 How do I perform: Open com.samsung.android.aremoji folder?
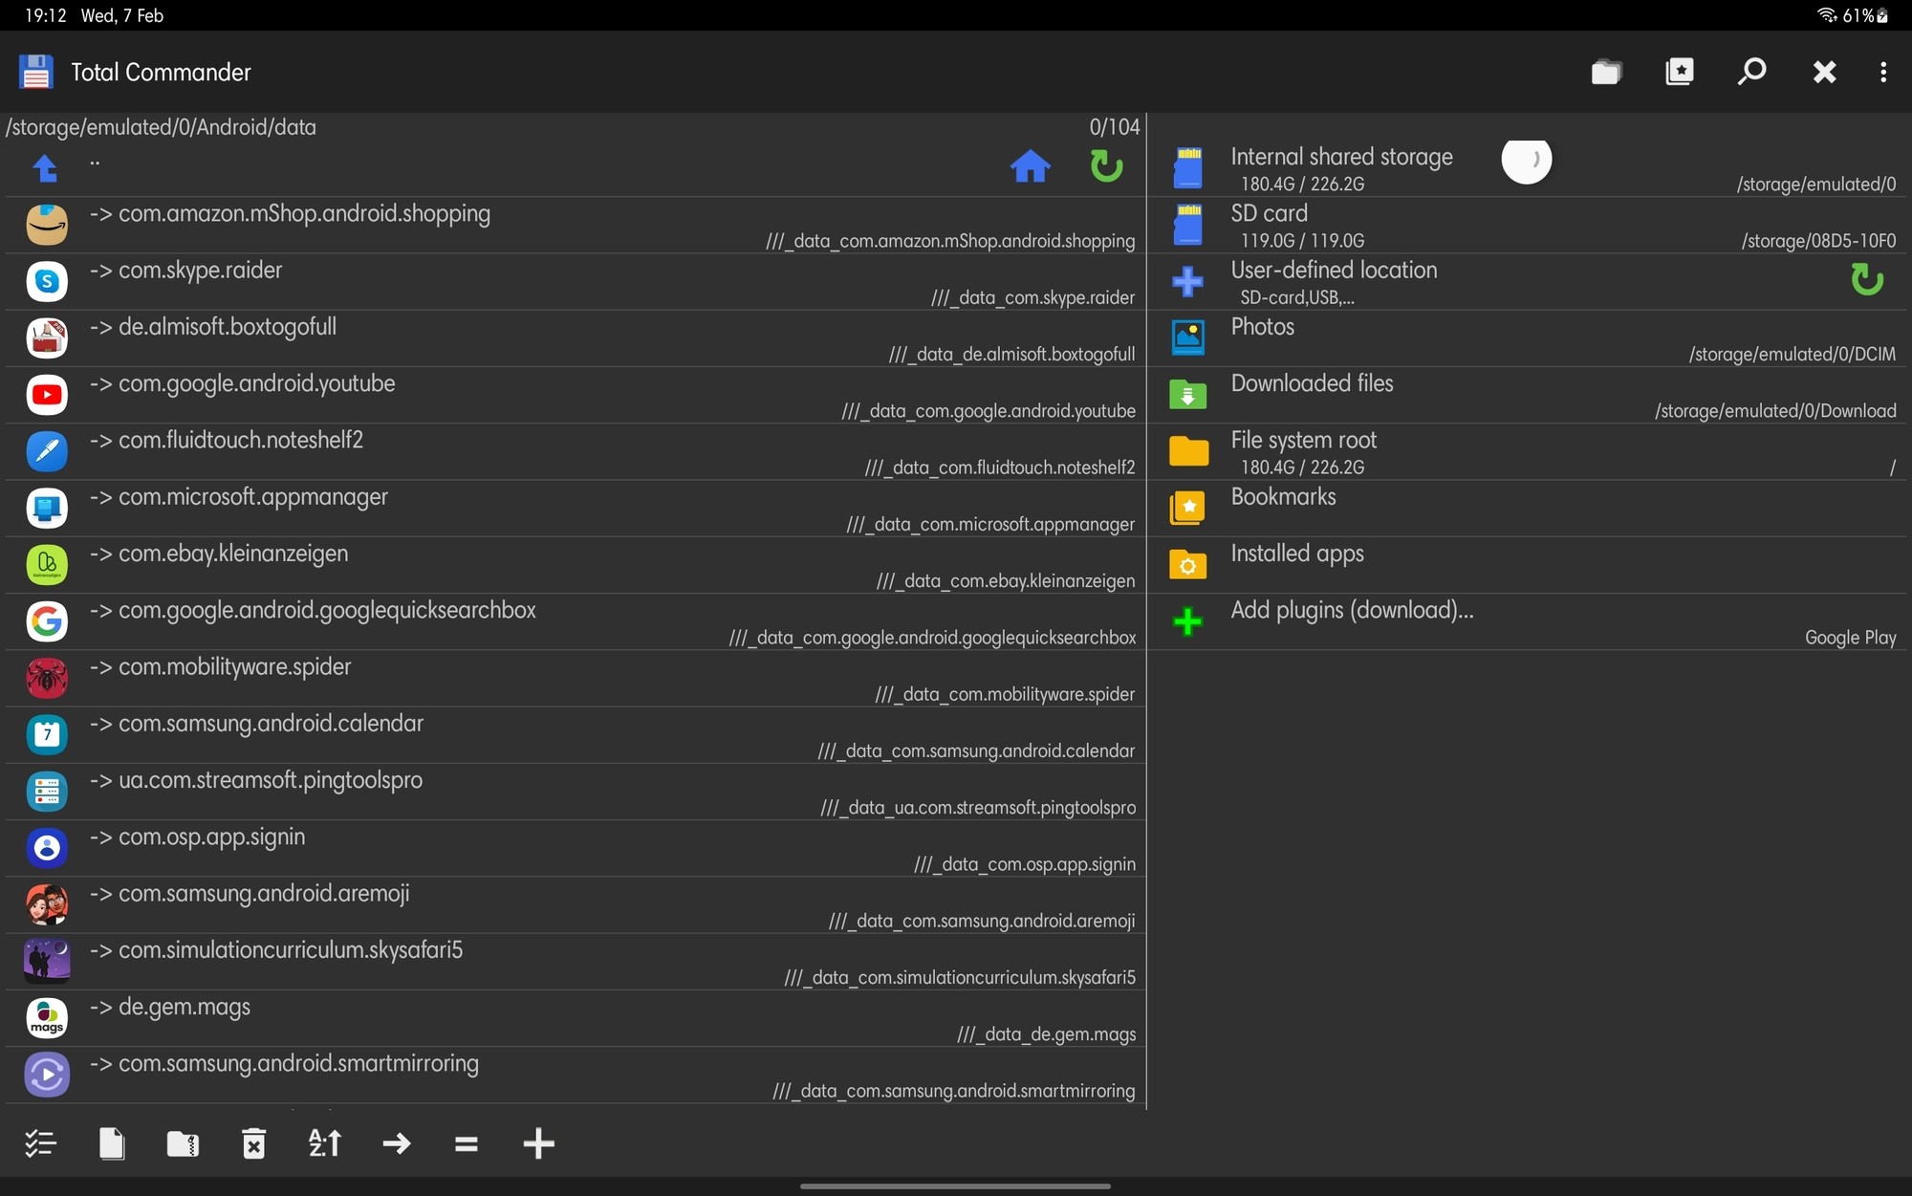[576, 905]
